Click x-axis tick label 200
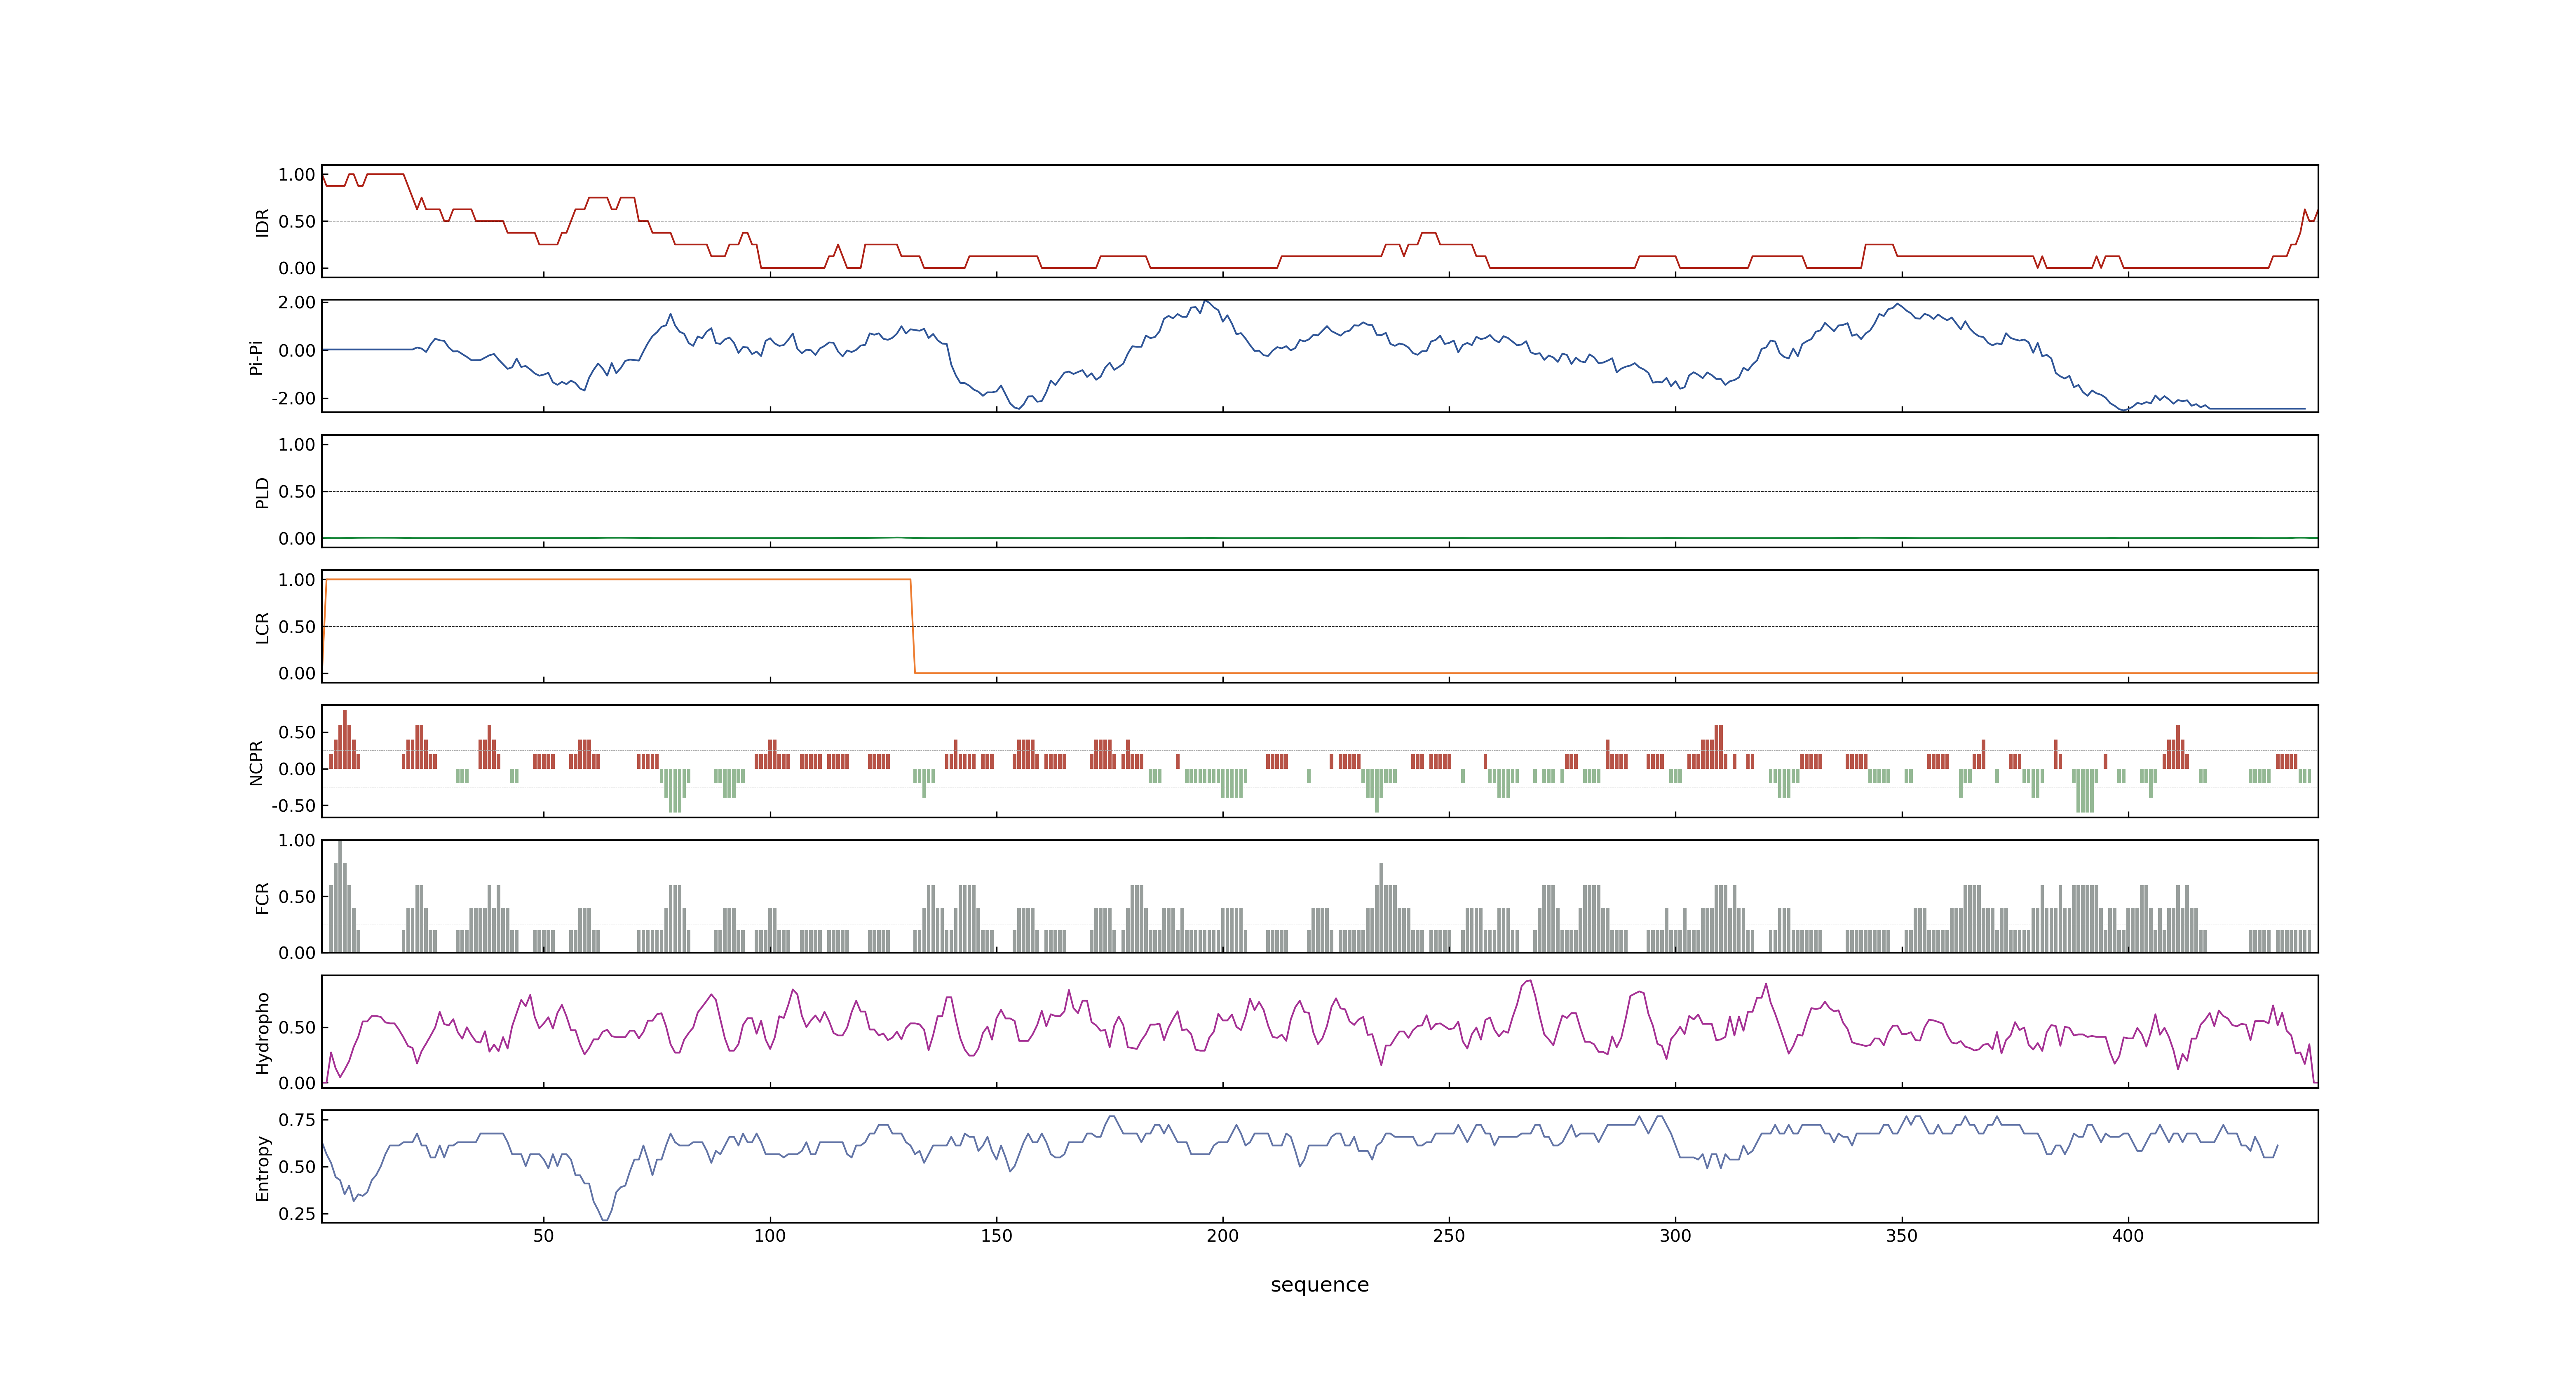This screenshot has height=1374, width=2576. pyautogui.click(x=1222, y=1236)
